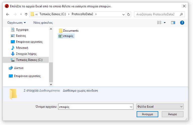Click the Εικόνες picture icon
The width and height of the screenshot is (193, 125).
click(13, 36)
